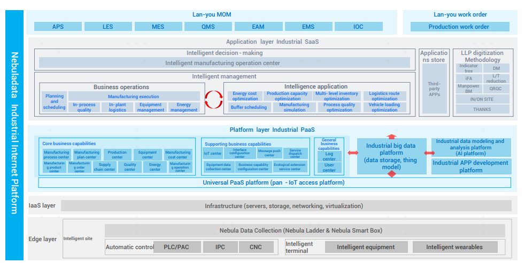Select the LES module box
The image size is (525, 263).
[x=108, y=27]
